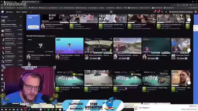The image size is (198, 111).
Task: Open the cyan-purple gradient video thumbnail
Action: 69,46
